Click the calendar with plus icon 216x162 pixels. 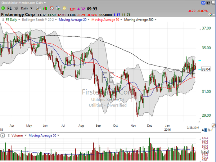58,8
